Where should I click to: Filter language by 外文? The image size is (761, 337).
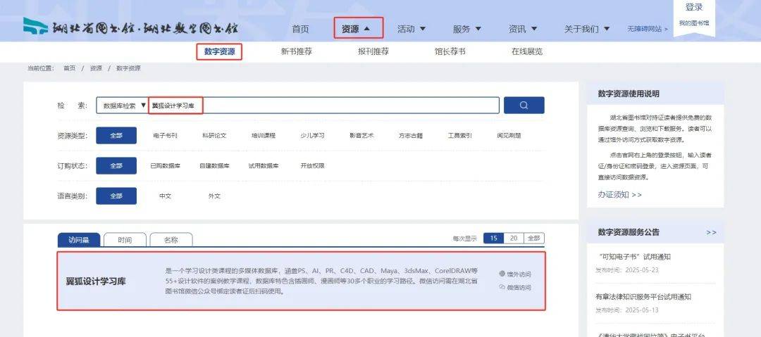214,196
